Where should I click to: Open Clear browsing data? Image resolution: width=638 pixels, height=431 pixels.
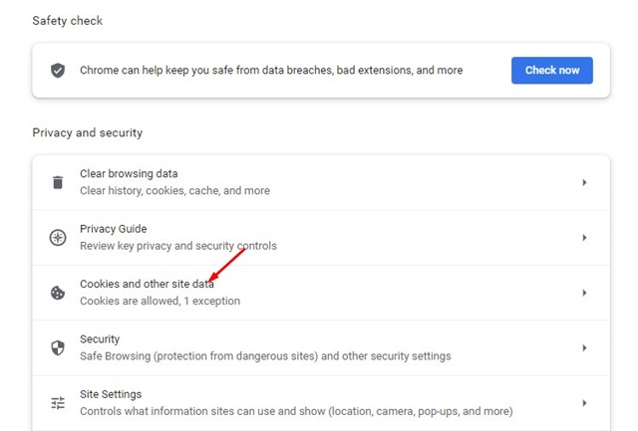pos(321,182)
